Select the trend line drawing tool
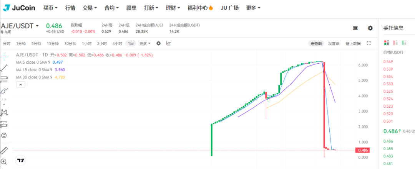This screenshot has height=169, width=415. pos(4,68)
